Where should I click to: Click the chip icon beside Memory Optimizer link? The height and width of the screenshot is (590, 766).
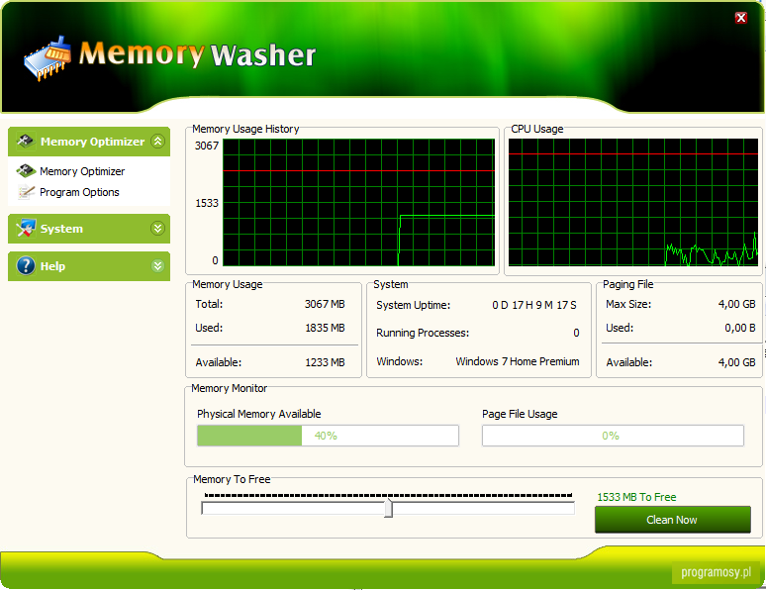tap(26, 171)
